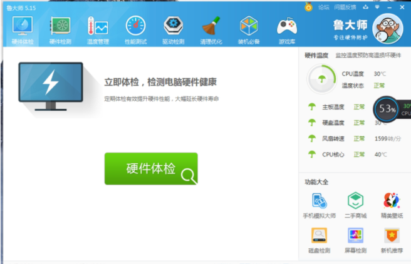The height and width of the screenshot is (264, 411).
Task: Click the 53% floating usage indicator
Action: tap(387, 109)
